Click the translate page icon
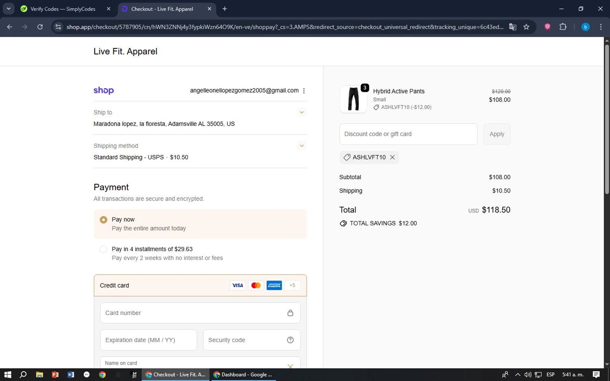The image size is (610, 381). (513, 27)
